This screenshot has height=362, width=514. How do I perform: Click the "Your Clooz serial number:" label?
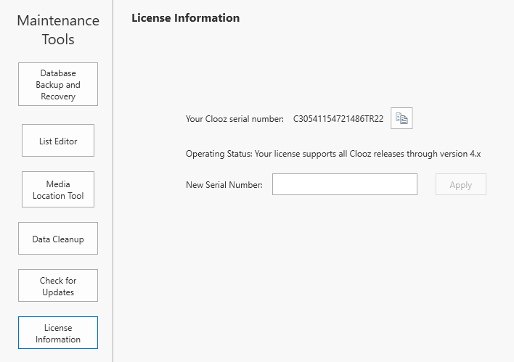pos(234,119)
